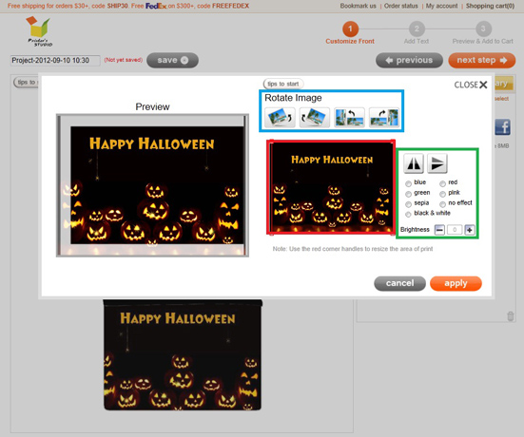Click the Halloween image in the crop area
Image resolution: width=524 pixels, height=437 pixels.
(331, 187)
